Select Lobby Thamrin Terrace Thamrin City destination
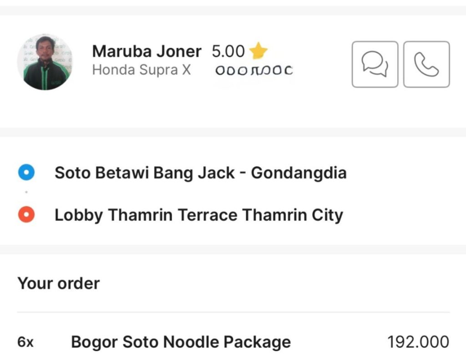The height and width of the screenshot is (364, 466). [x=198, y=215]
